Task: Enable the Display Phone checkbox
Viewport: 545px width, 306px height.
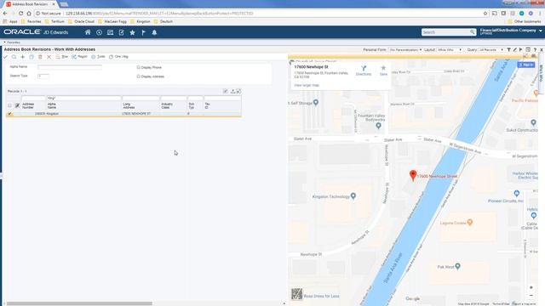Action: [138, 67]
